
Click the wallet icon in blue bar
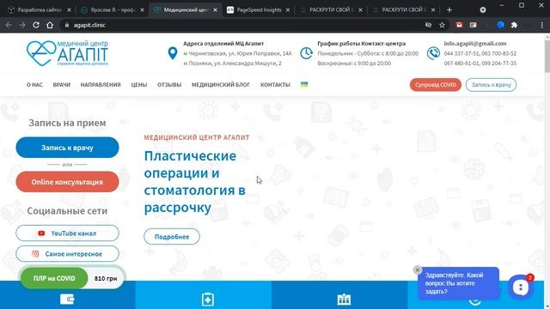(67, 300)
